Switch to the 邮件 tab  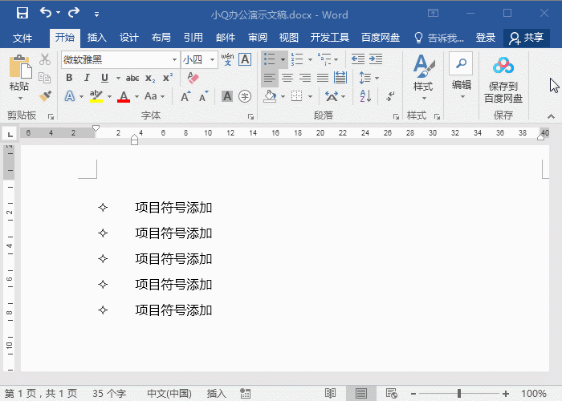pos(226,37)
